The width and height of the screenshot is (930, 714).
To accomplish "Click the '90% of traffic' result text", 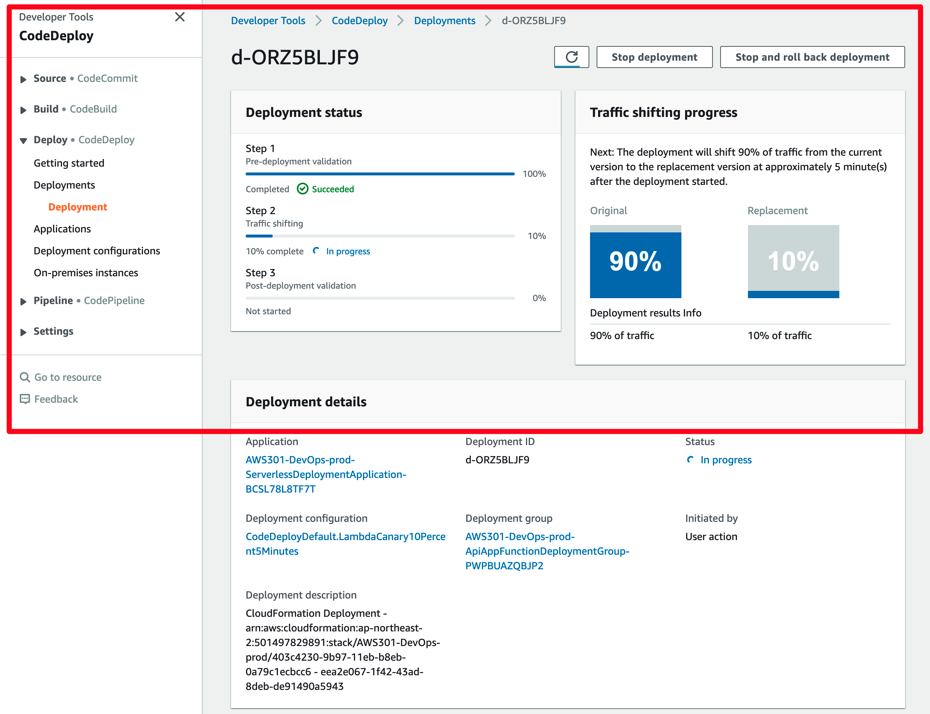I will coord(622,335).
